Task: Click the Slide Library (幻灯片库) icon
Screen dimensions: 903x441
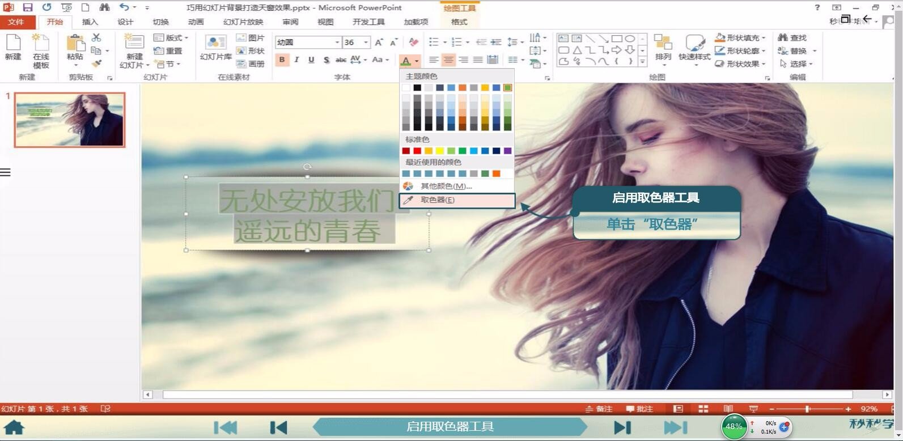Action: (x=215, y=48)
